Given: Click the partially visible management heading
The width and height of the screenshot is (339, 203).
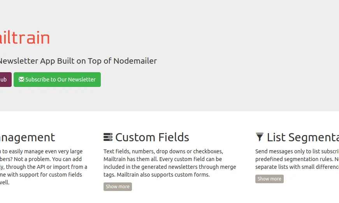Looking at the screenshot, I should 28,137.
